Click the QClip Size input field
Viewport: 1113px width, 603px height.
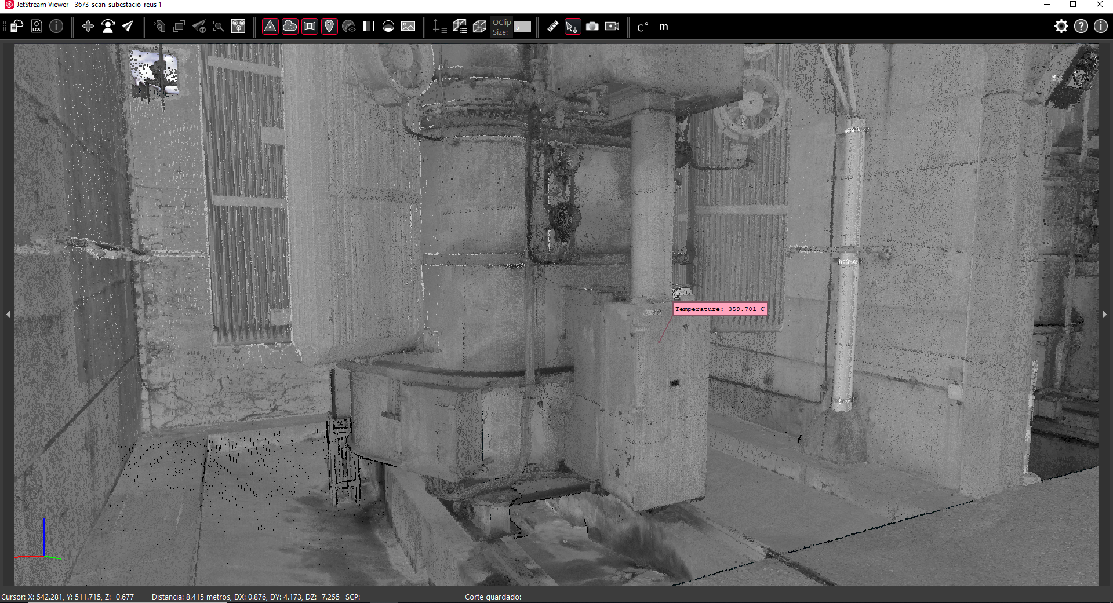(522, 27)
